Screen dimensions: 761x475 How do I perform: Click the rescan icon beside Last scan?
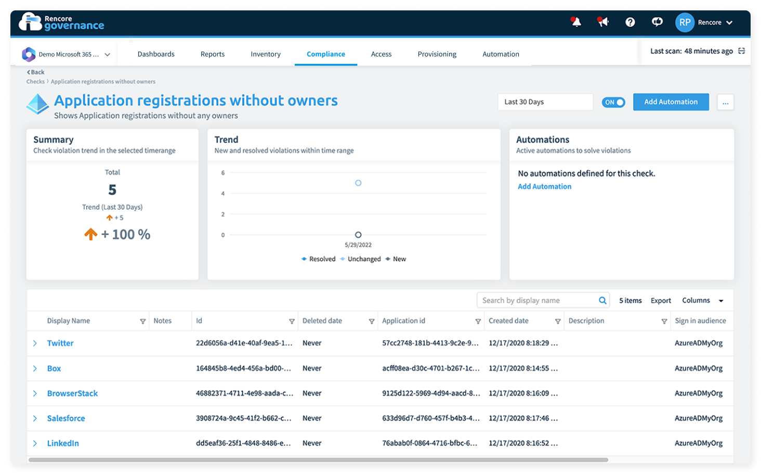pyautogui.click(x=742, y=51)
